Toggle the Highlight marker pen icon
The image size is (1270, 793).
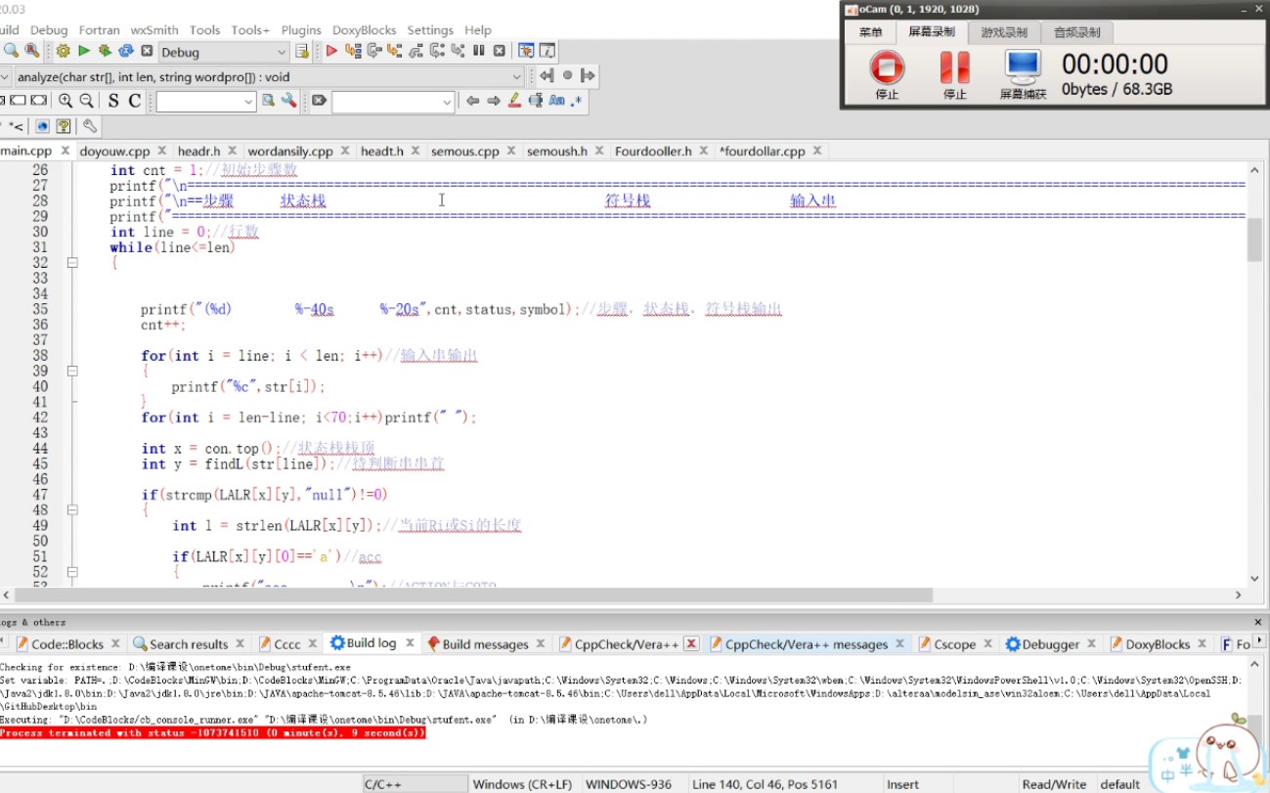tap(514, 101)
